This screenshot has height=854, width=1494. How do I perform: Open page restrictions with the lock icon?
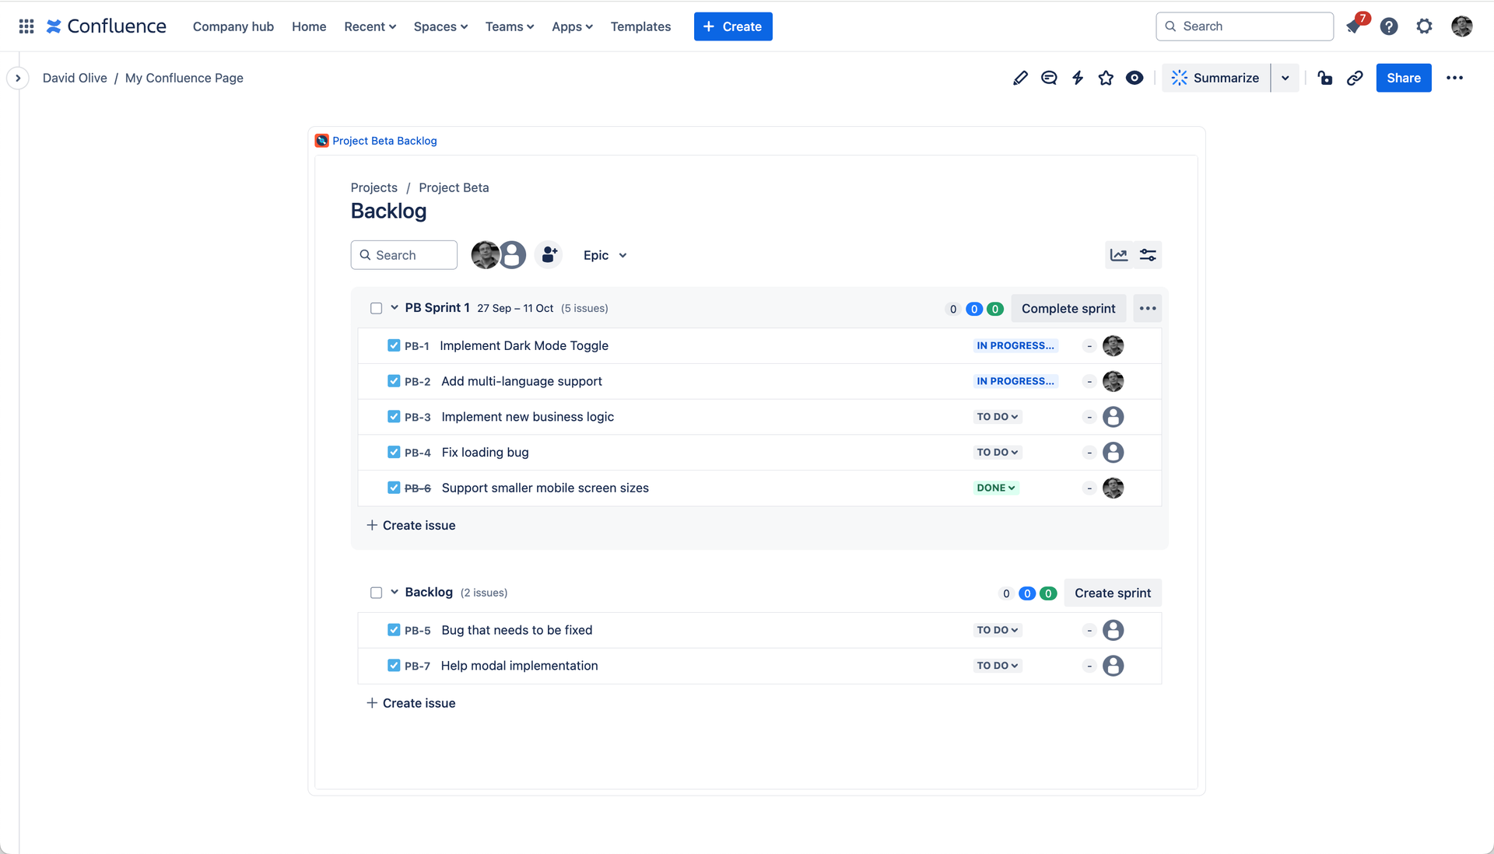(x=1325, y=78)
